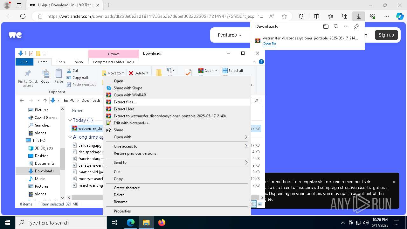Select Saved Games folder in tree

(x=43, y=118)
